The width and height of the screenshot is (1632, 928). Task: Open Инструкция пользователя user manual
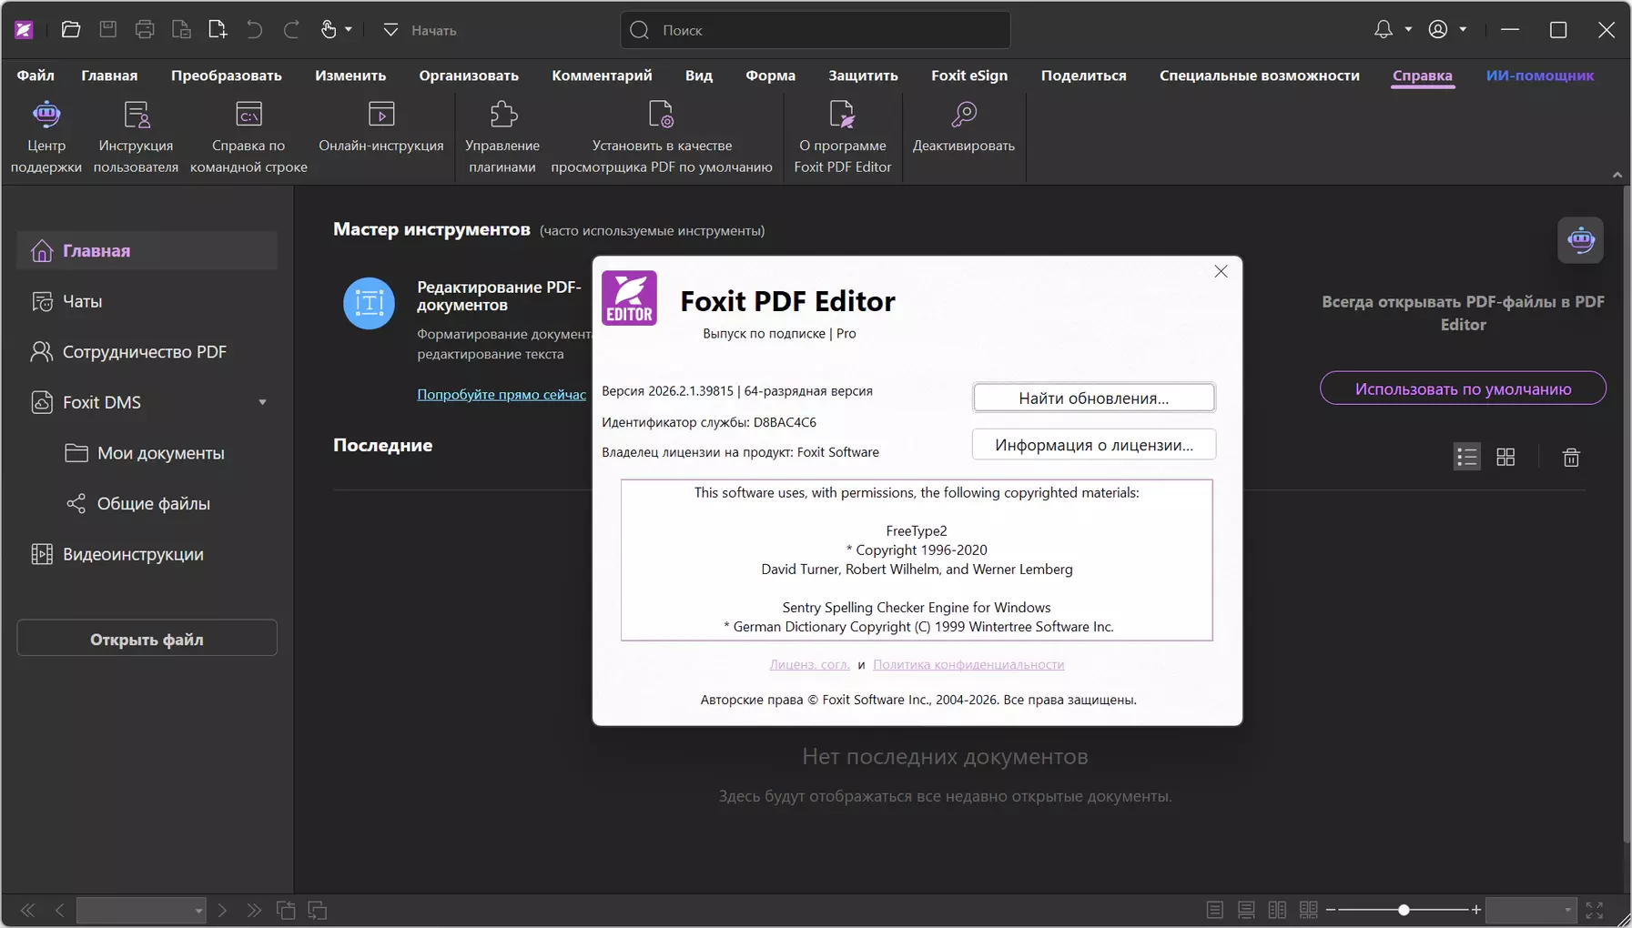pyautogui.click(x=136, y=136)
